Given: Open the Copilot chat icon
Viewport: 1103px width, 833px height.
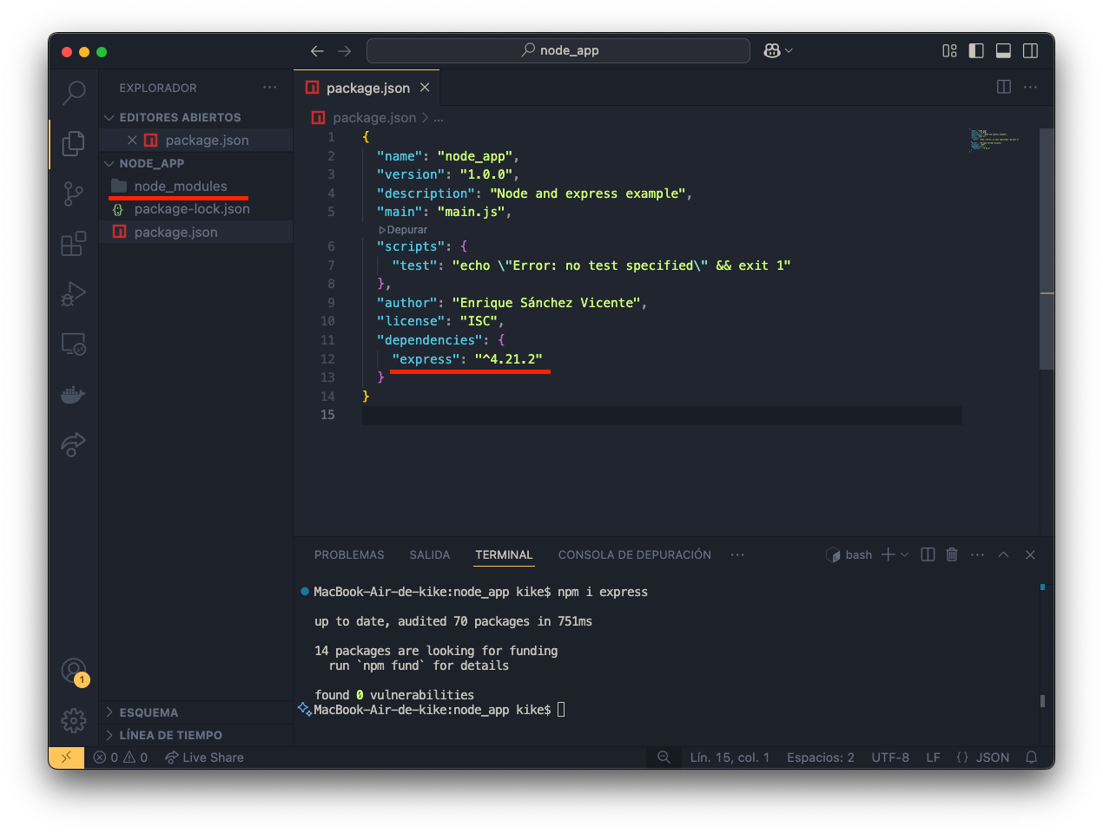Looking at the screenshot, I should 772,51.
